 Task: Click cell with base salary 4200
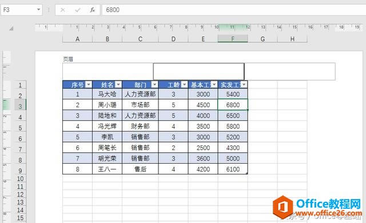tap(203, 169)
